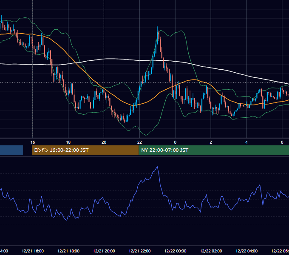Click the 22 hour label on price chart axis
This screenshot has width=289, height=255.
tap(139, 142)
